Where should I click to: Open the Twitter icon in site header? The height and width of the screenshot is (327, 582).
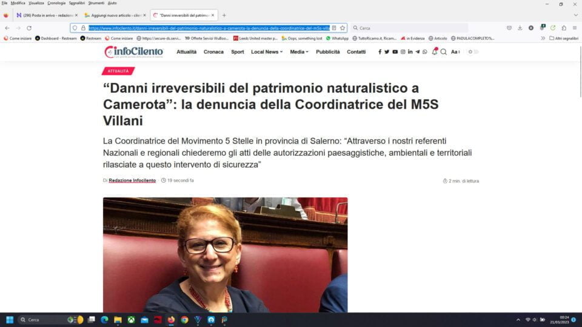tap(387, 52)
